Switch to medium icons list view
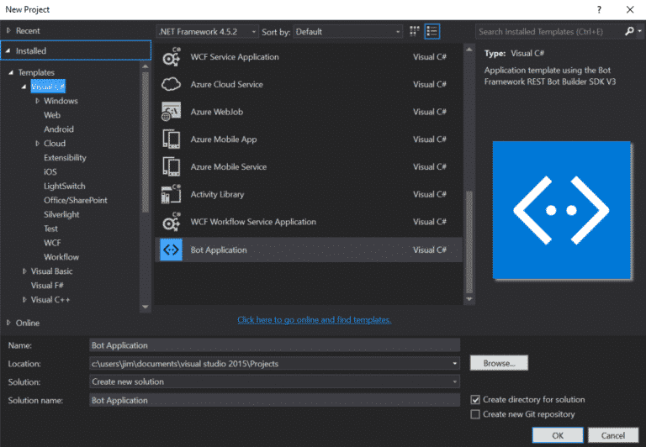 [x=432, y=31]
